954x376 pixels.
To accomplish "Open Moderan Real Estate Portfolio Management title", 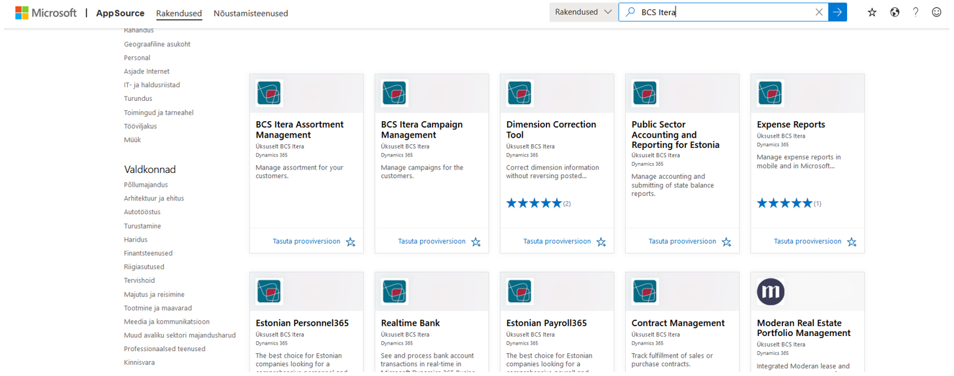I will 804,328.
